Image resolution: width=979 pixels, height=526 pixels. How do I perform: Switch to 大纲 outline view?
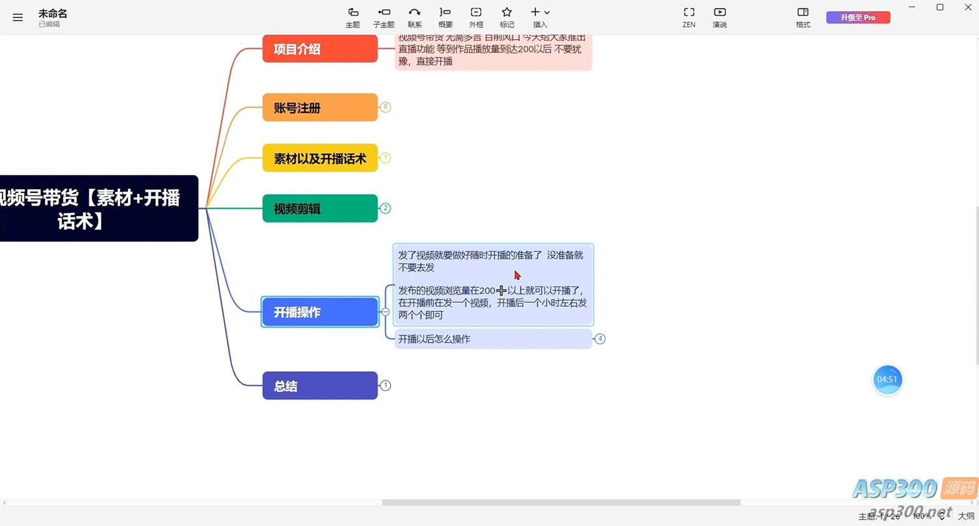coord(966,516)
